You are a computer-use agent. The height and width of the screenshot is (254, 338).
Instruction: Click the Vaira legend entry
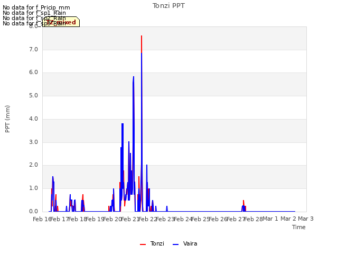(x=185, y=243)
